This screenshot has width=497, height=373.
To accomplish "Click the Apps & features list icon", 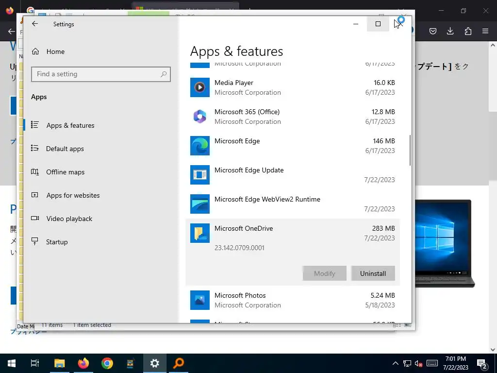I will click(35, 125).
